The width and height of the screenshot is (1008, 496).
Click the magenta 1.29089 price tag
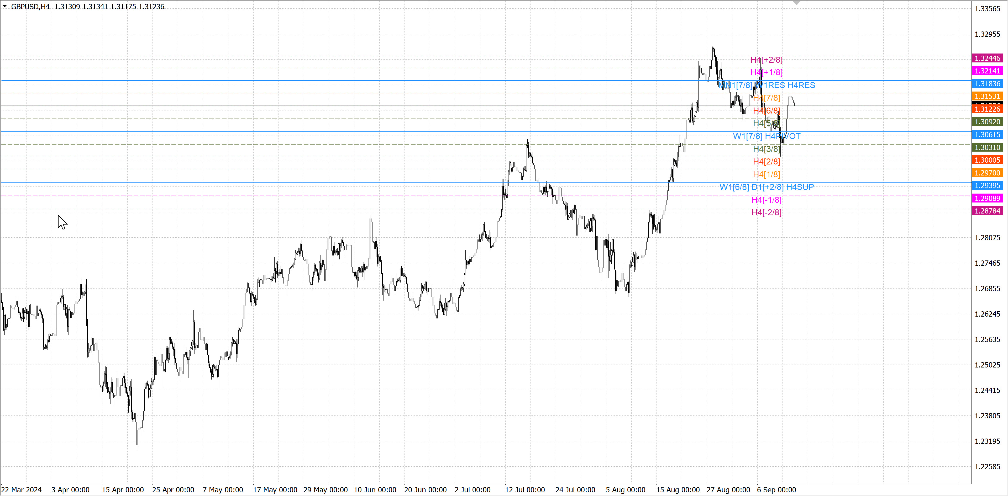pyautogui.click(x=987, y=198)
